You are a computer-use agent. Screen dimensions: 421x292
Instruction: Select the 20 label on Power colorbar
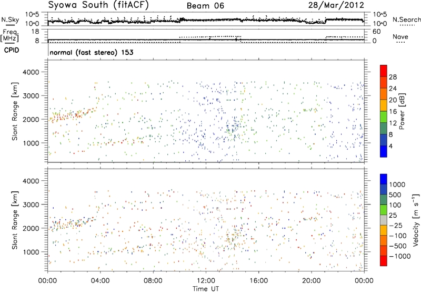(x=393, y=100)
